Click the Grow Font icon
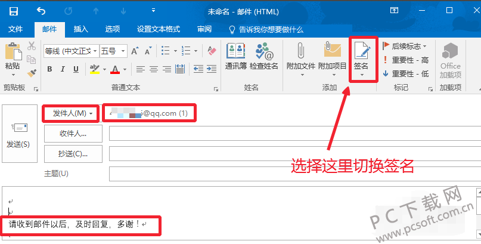The image size is (481, 244). (x=135, y=51)
